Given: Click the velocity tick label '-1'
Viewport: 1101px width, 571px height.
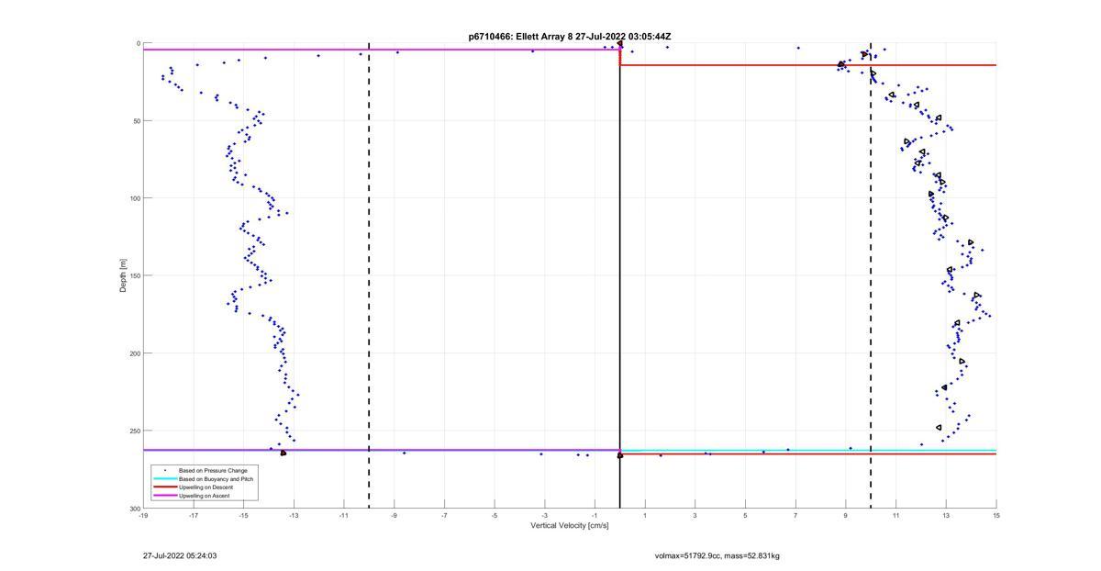Looking at the screenshot, I should [595, 516].
